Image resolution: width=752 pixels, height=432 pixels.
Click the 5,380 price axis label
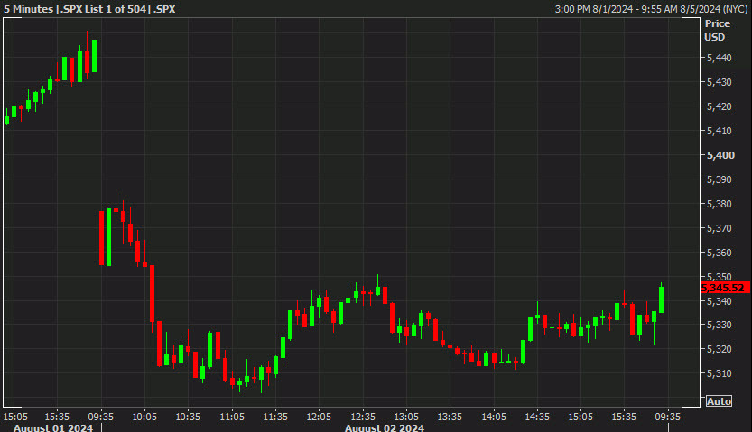(x=719, y=204)
